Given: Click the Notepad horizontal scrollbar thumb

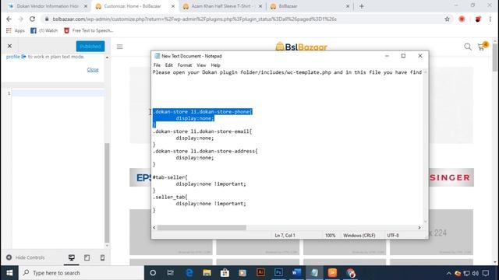Looking at the screenshot, I should pyautogui.click(x=201, y=228).
